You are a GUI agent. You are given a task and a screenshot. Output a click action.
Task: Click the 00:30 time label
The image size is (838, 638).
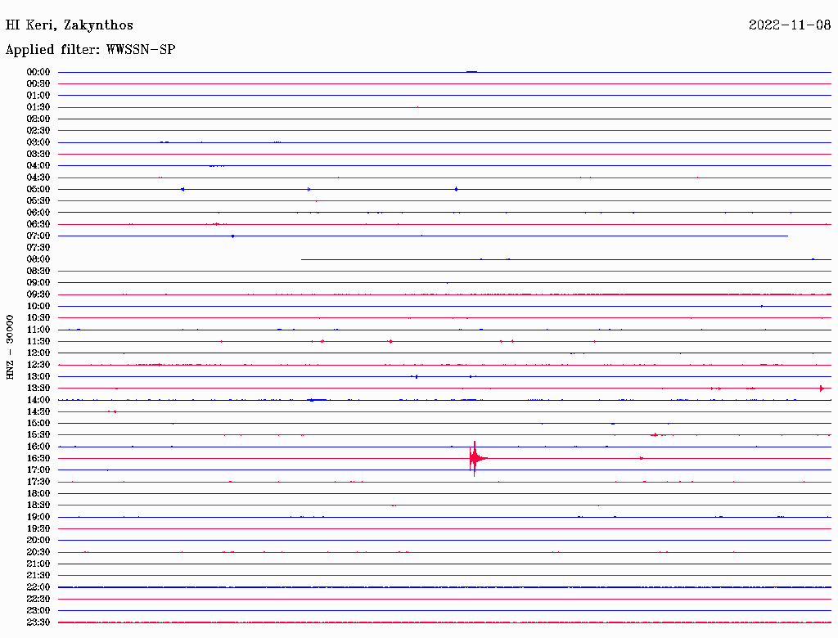(x=38, y=84)
